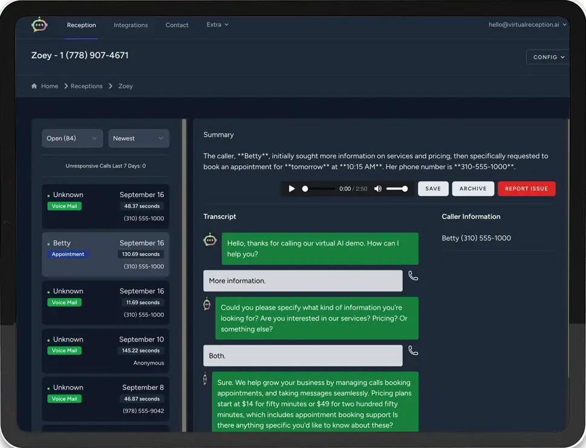
Task: Click the virtual reception robot logo
Action: click(x=39, y=25)
